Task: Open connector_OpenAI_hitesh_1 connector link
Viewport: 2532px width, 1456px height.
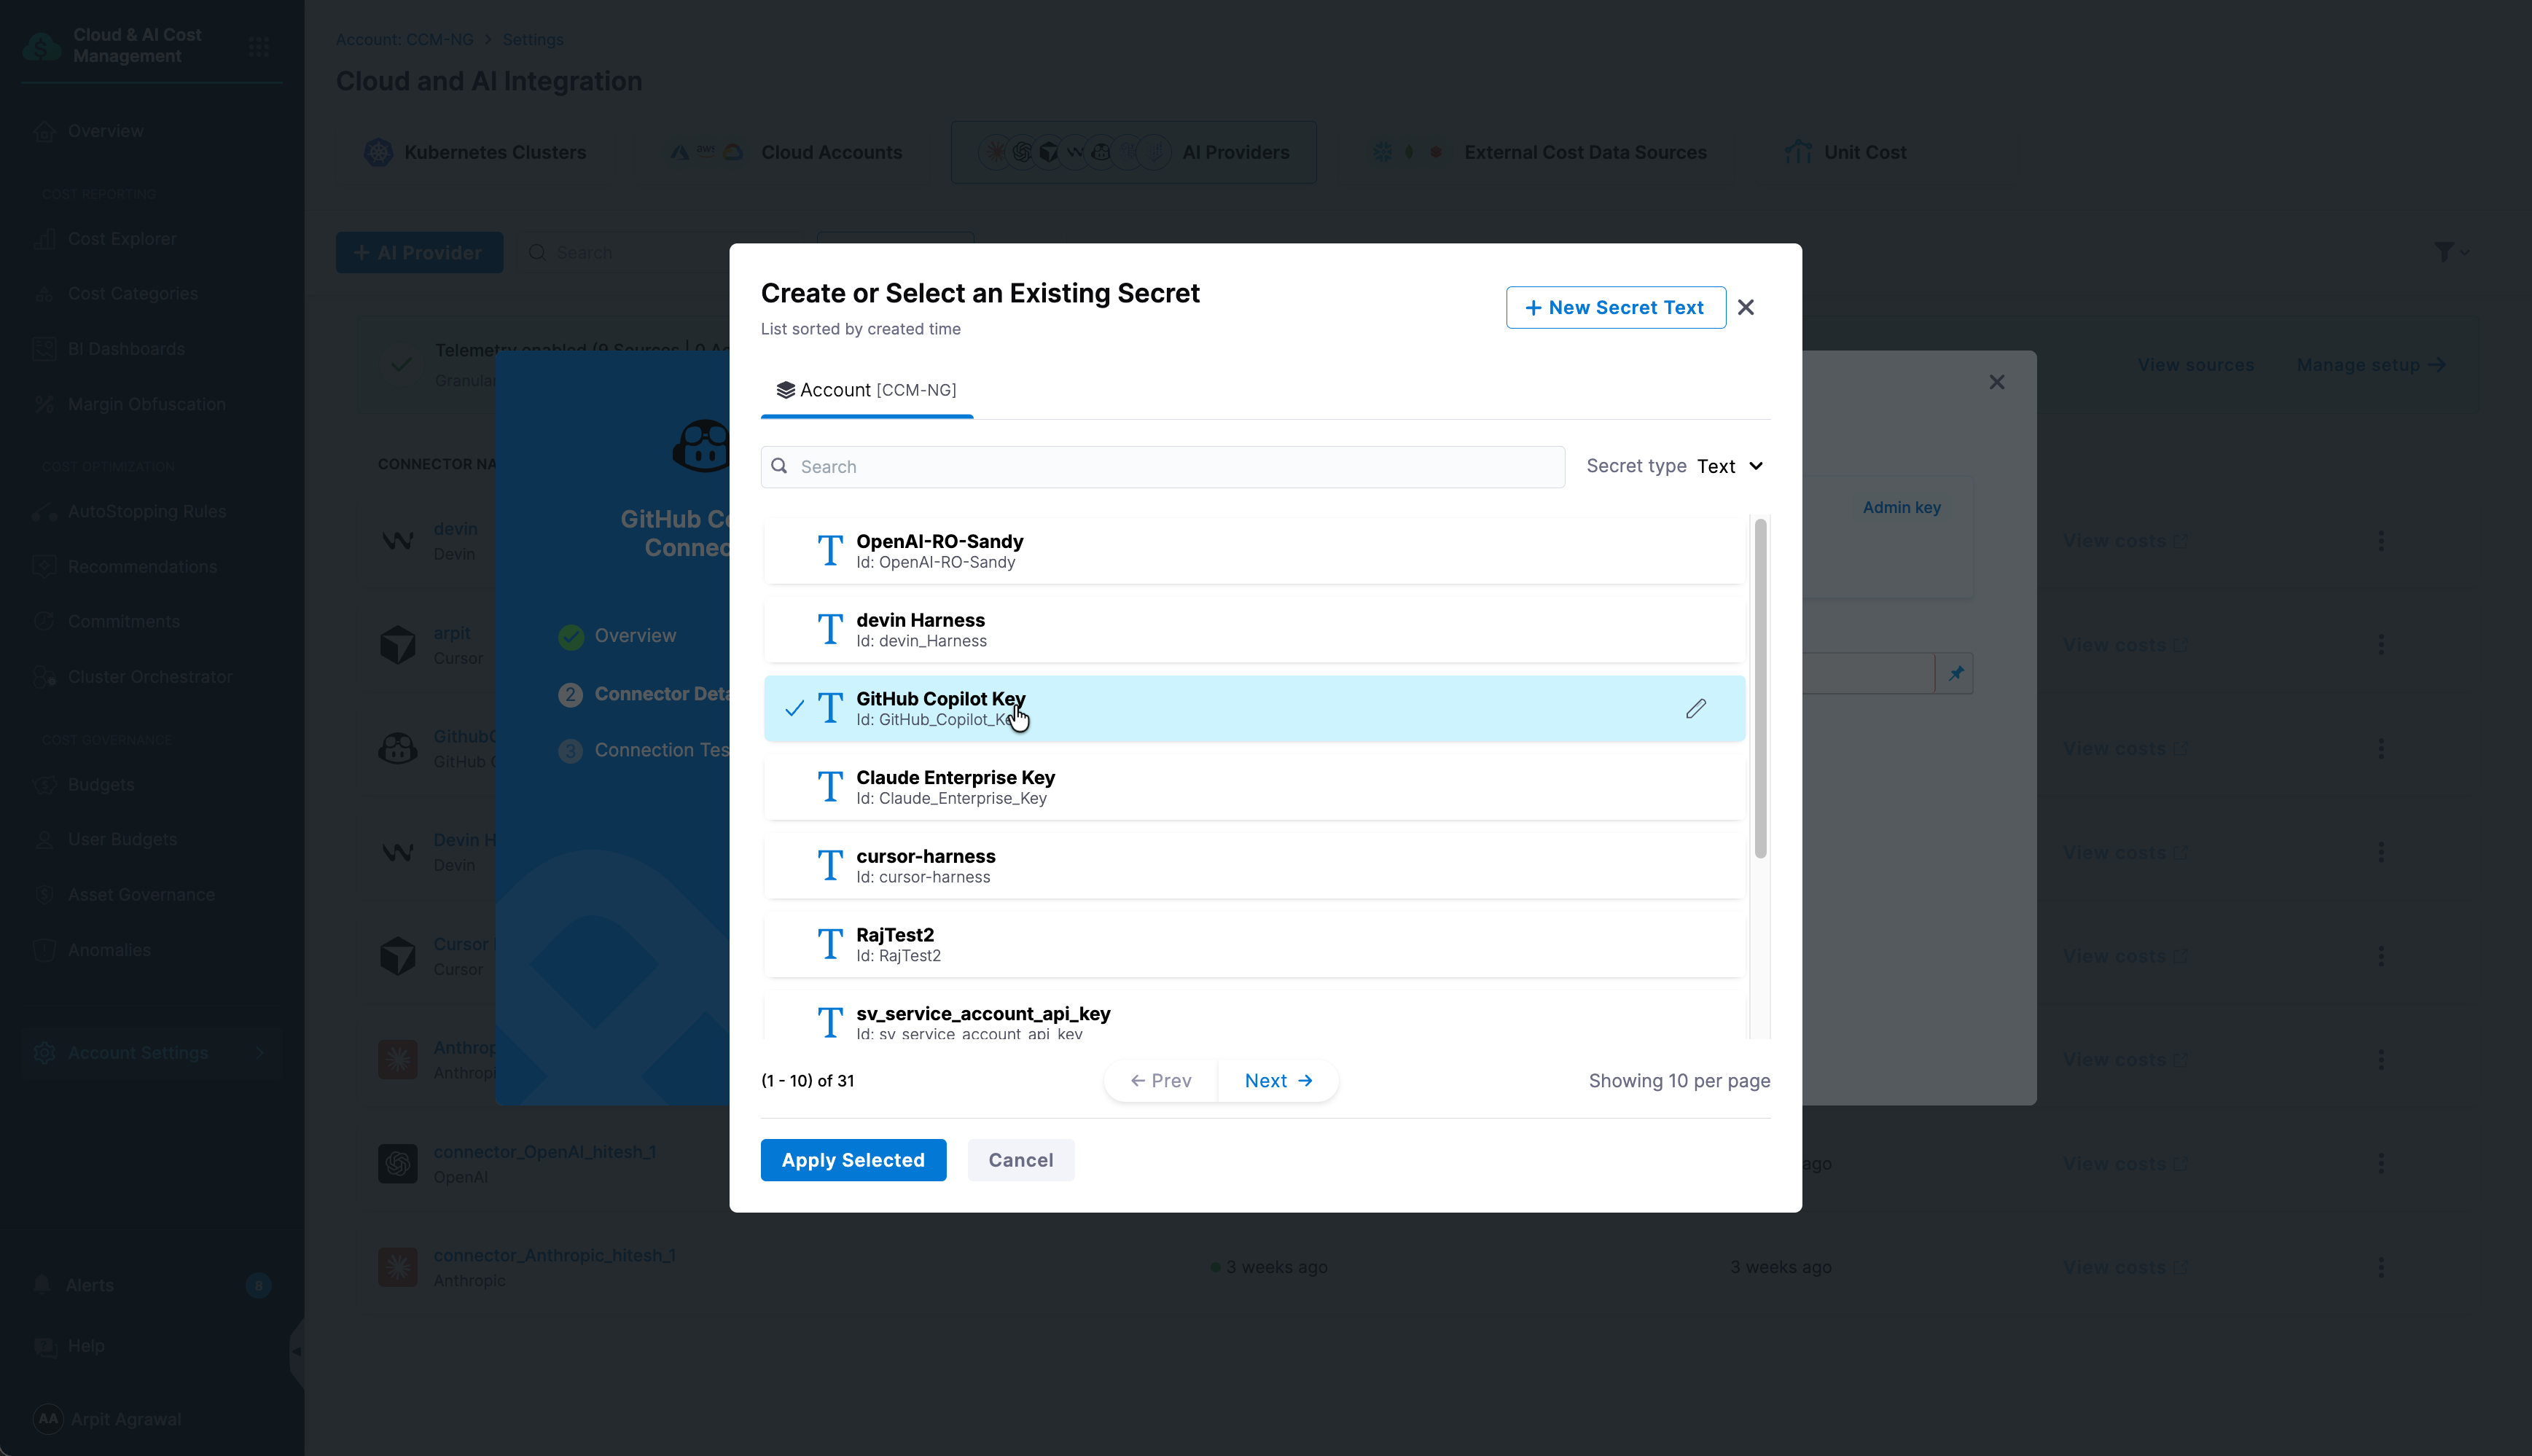Action: click(x=544, y=1151)
